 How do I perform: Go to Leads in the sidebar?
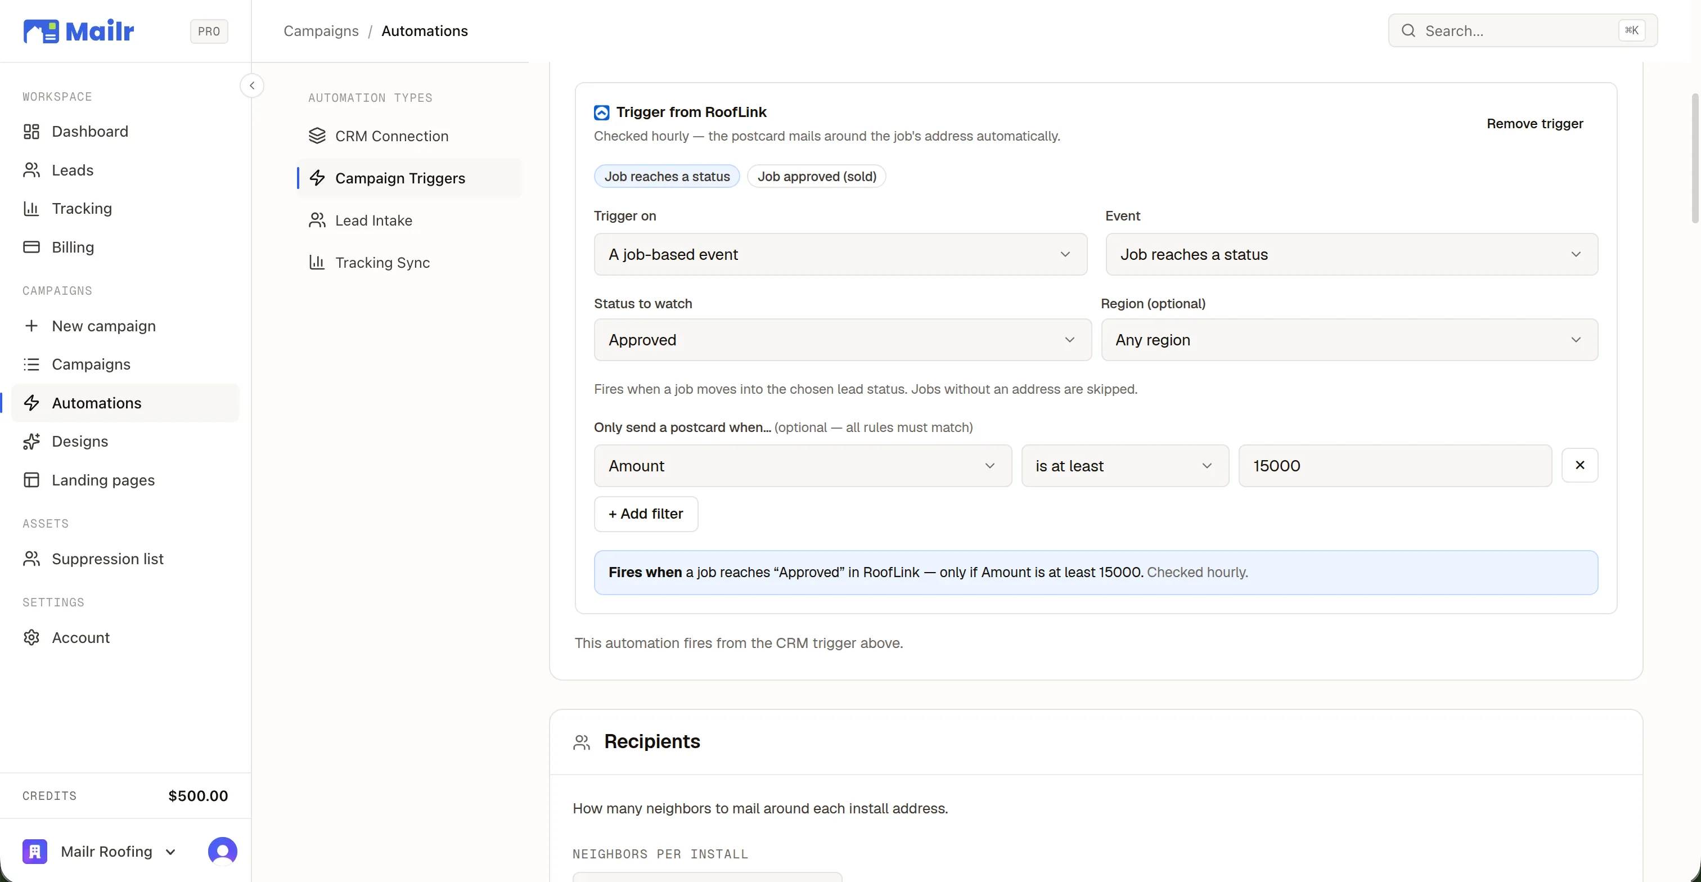(125, 170)
